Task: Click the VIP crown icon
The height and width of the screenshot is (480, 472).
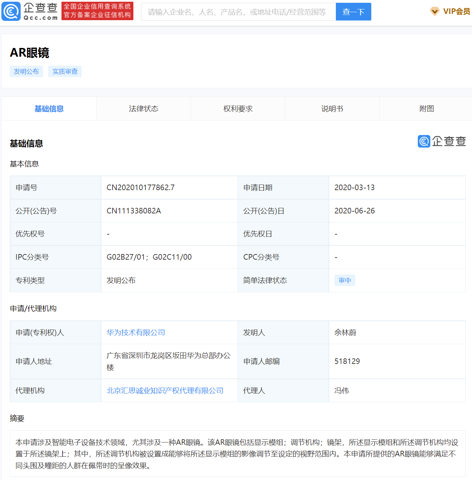Action: click(434, 11)
